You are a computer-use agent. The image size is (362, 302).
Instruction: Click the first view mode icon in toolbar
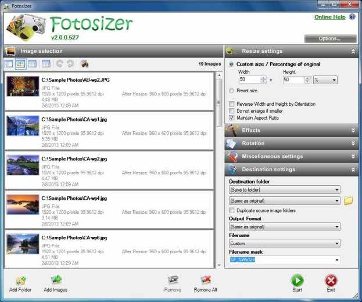(9, 64)
